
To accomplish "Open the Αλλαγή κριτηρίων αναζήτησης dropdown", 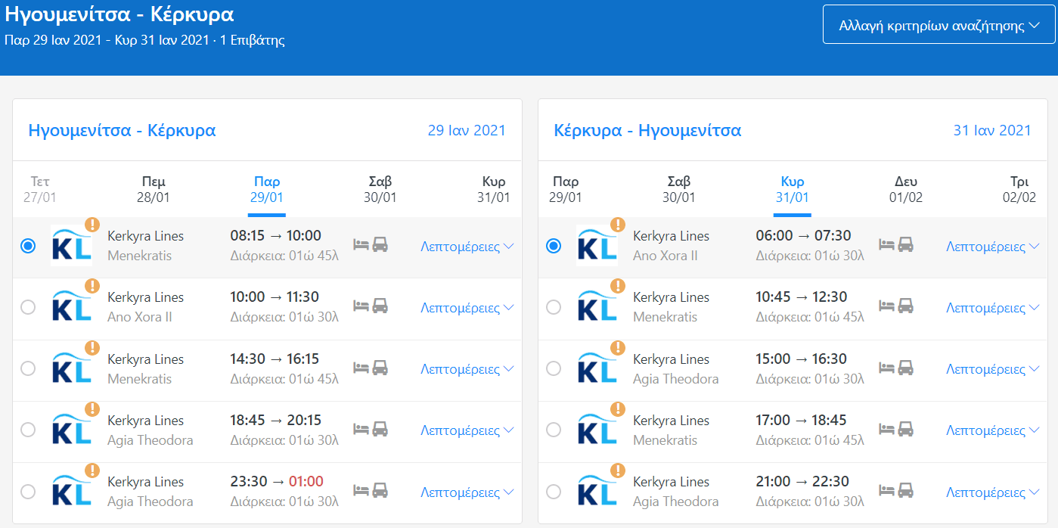I will (x=939, y=26).
